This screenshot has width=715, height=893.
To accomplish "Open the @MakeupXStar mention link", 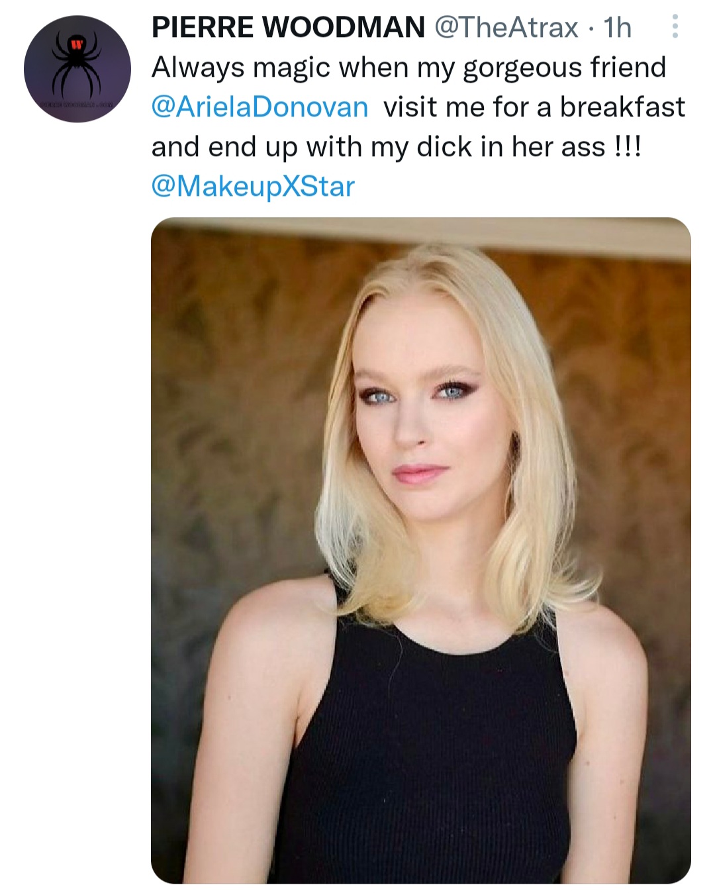I will pyautogui.click(x=253, y=187).
